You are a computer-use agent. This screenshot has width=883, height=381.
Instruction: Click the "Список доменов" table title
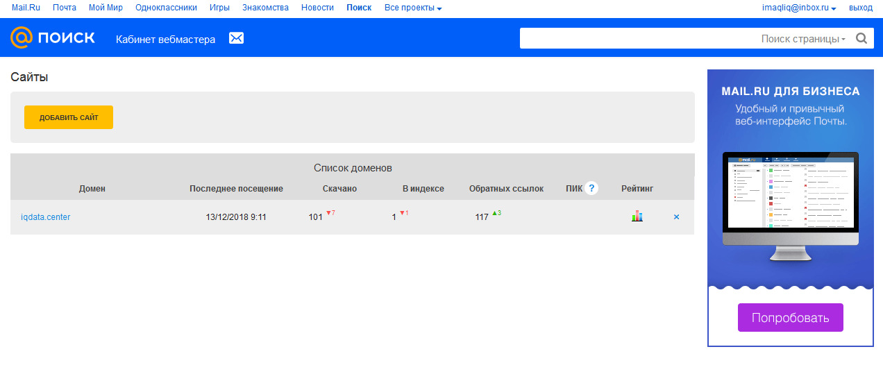[353, 168]
